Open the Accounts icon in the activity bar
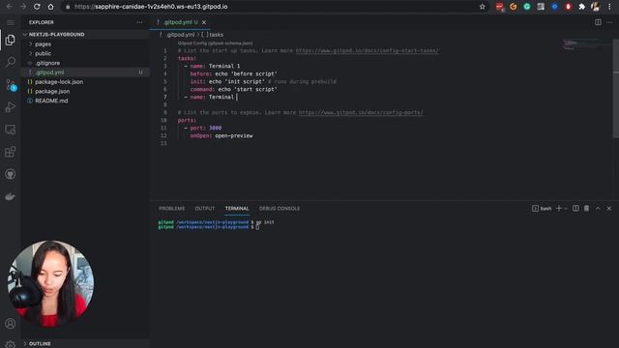The height and width of the screenshot is (348, 619). coord(11,324)
